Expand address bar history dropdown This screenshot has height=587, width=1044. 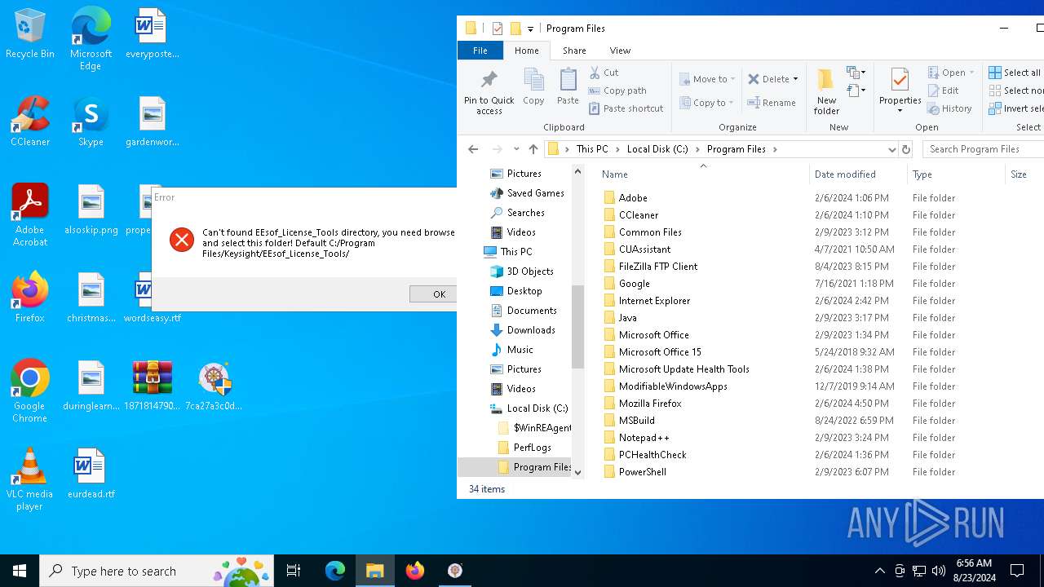click(x=891, y=149)
